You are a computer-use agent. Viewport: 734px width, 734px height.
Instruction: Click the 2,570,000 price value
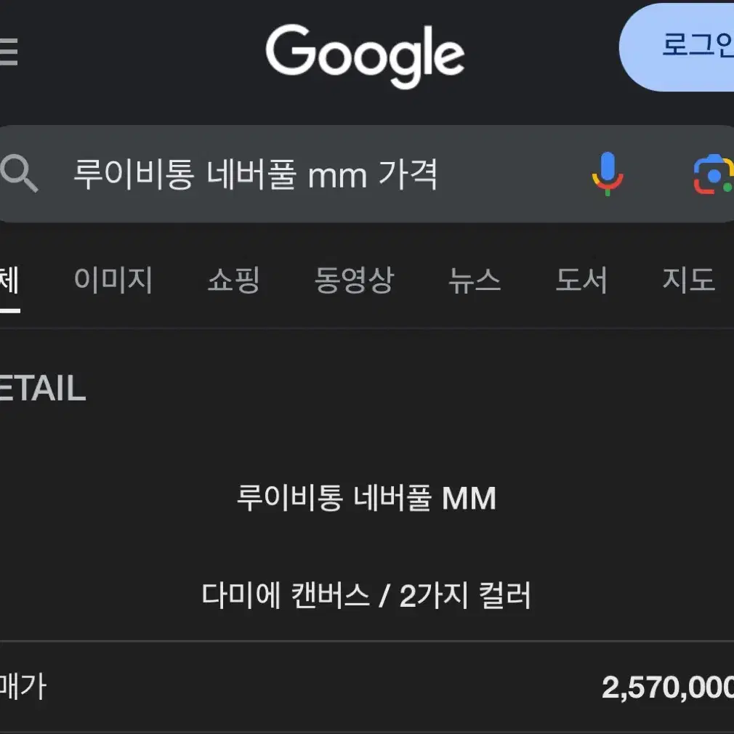pos(668,687)
